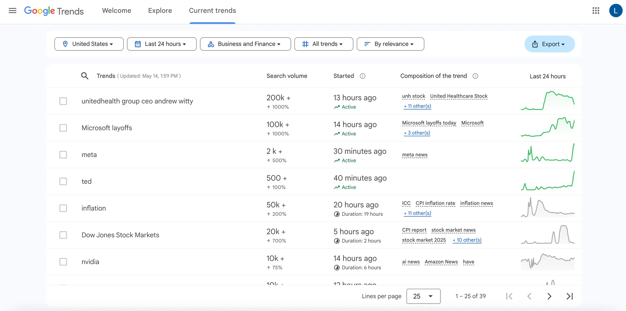Screen dimensions: 626x311
Task: Click the Started column info icon
Action: point(363,76)
